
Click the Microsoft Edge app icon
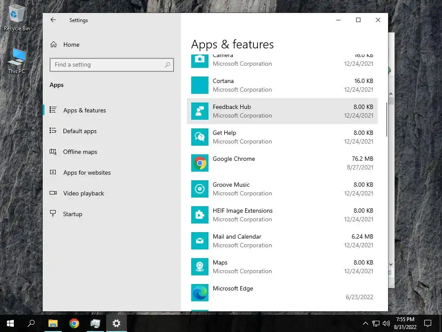(x=200, y=293)
